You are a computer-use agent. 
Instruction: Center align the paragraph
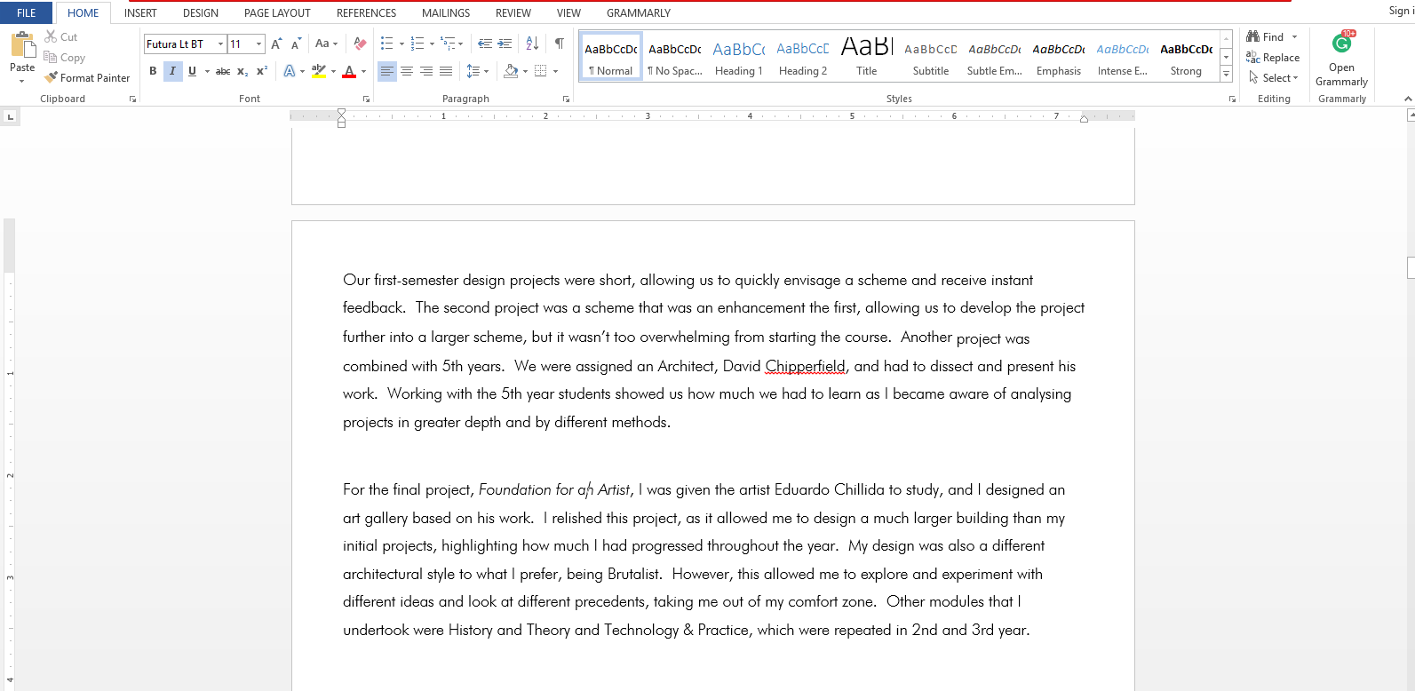click(x=407, y=71)
